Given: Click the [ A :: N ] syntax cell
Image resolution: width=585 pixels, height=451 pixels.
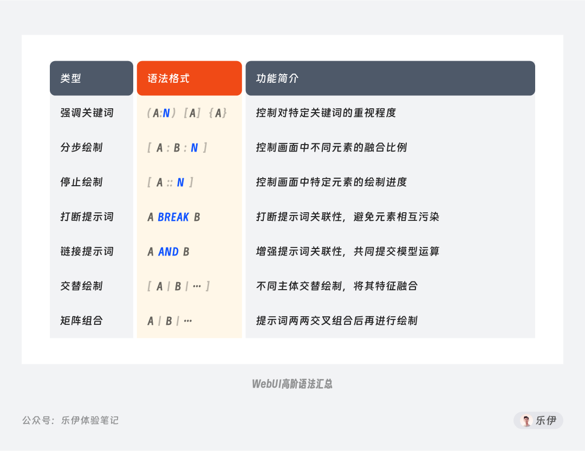Looking at the screenshot, I should [x=170, y=182].
